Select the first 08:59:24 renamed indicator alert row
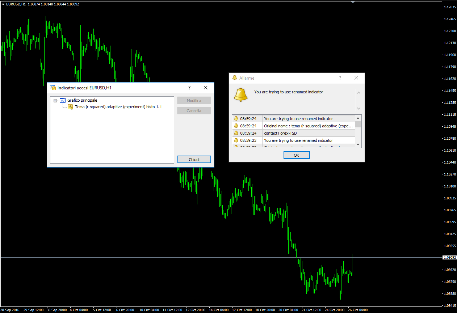The image size is (457, 313). 294,119
